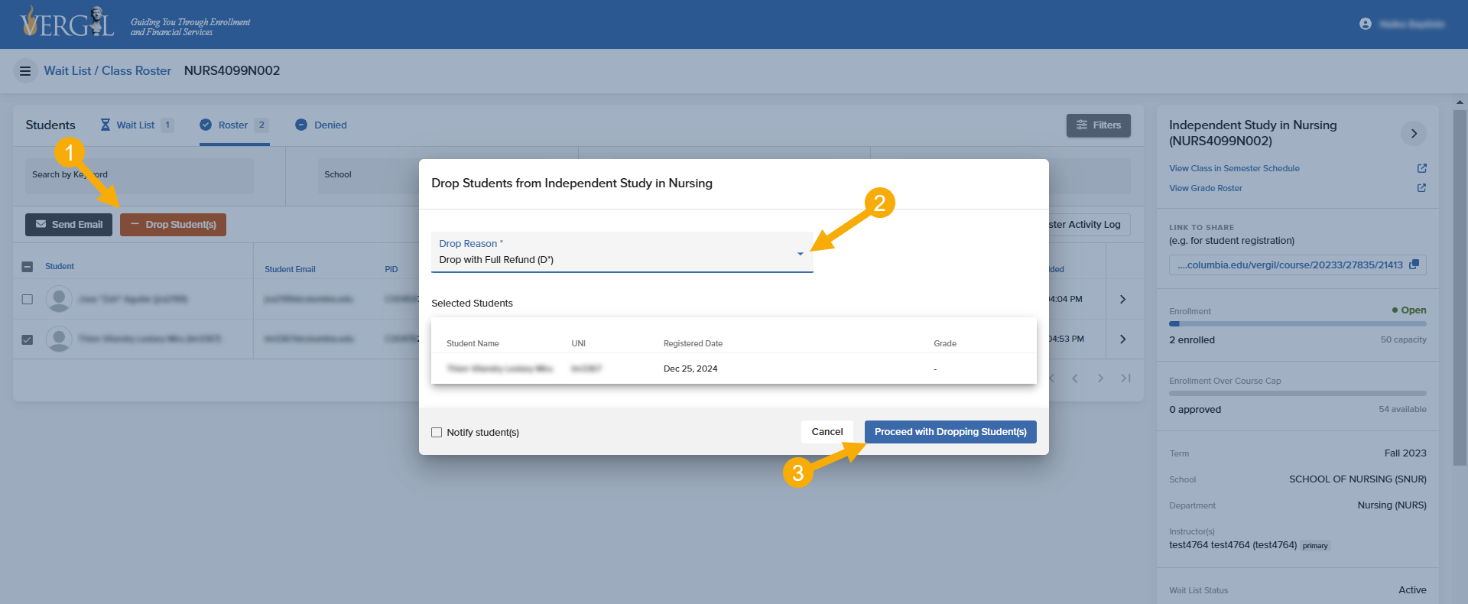Go to previous page pagination icon
The width and height of the screenshot is (1468, 604).
[1075, 378]
